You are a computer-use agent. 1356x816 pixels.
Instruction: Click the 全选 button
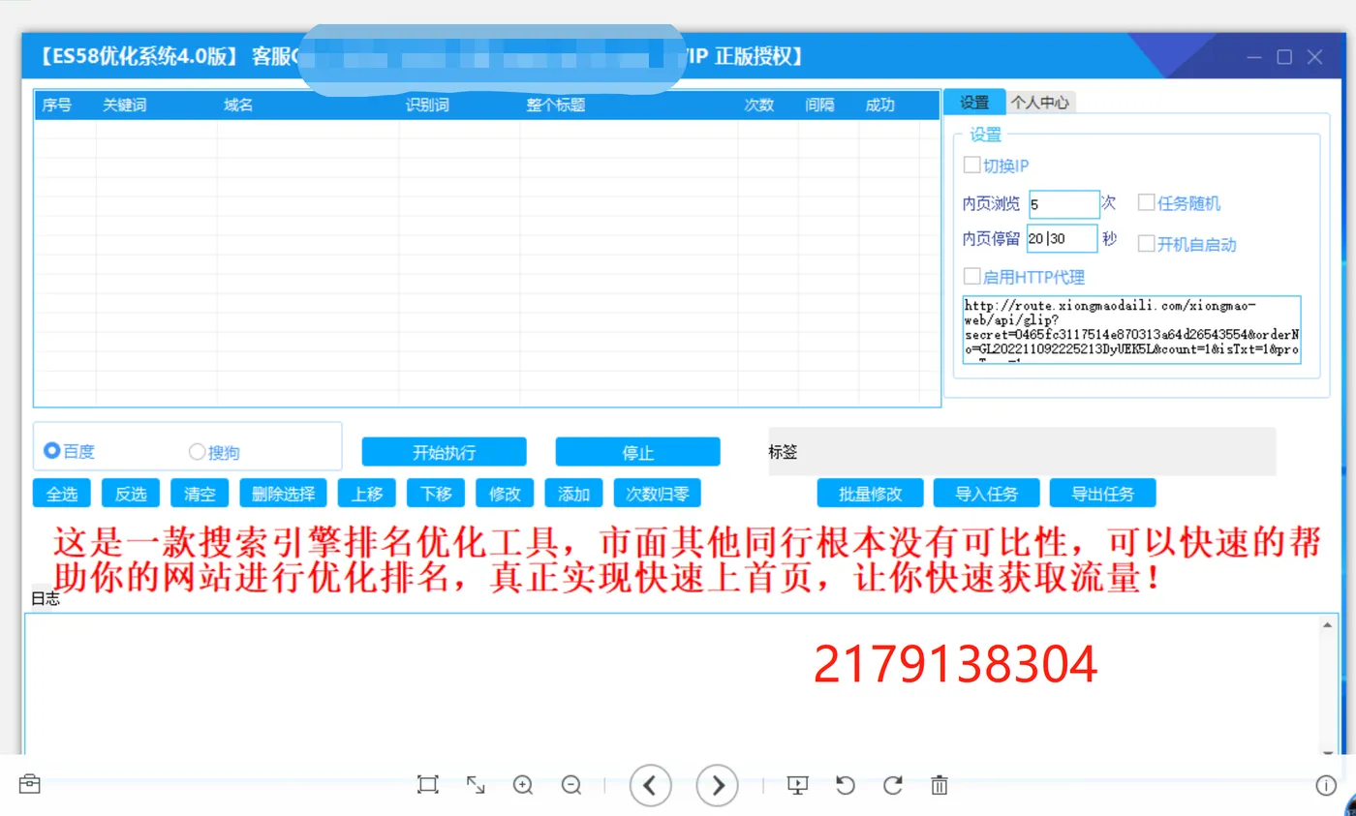coord(62,494)
